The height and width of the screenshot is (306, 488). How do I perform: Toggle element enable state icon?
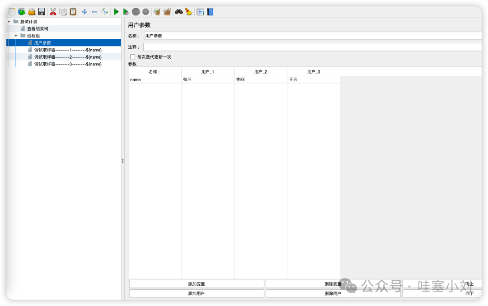tap(104, 12)
